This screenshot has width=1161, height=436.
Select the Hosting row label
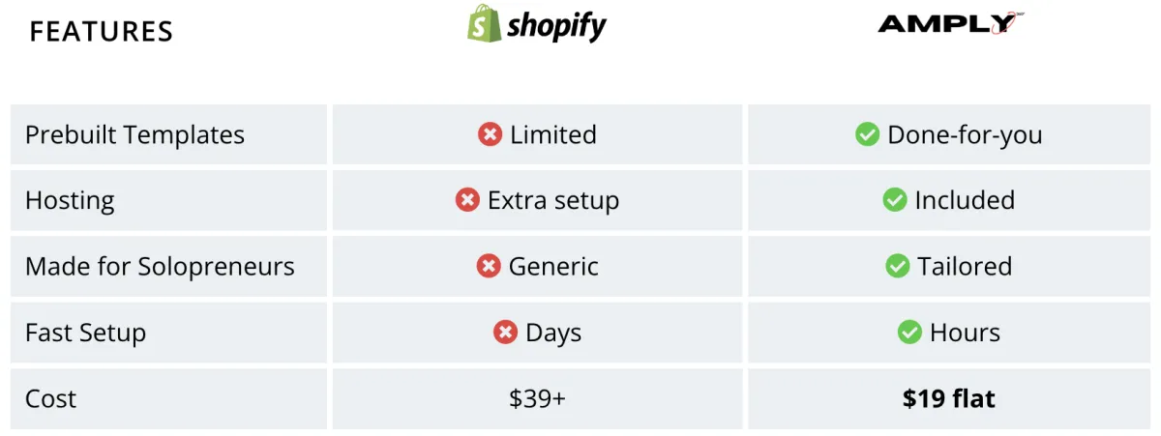pyautogui.click(x=70, y=201)
